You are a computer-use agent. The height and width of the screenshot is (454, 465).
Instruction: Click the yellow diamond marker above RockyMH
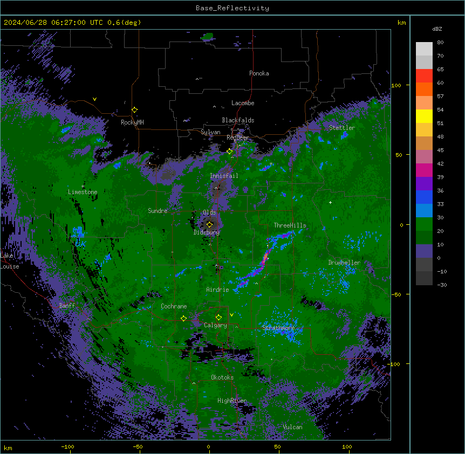(135, 110)
